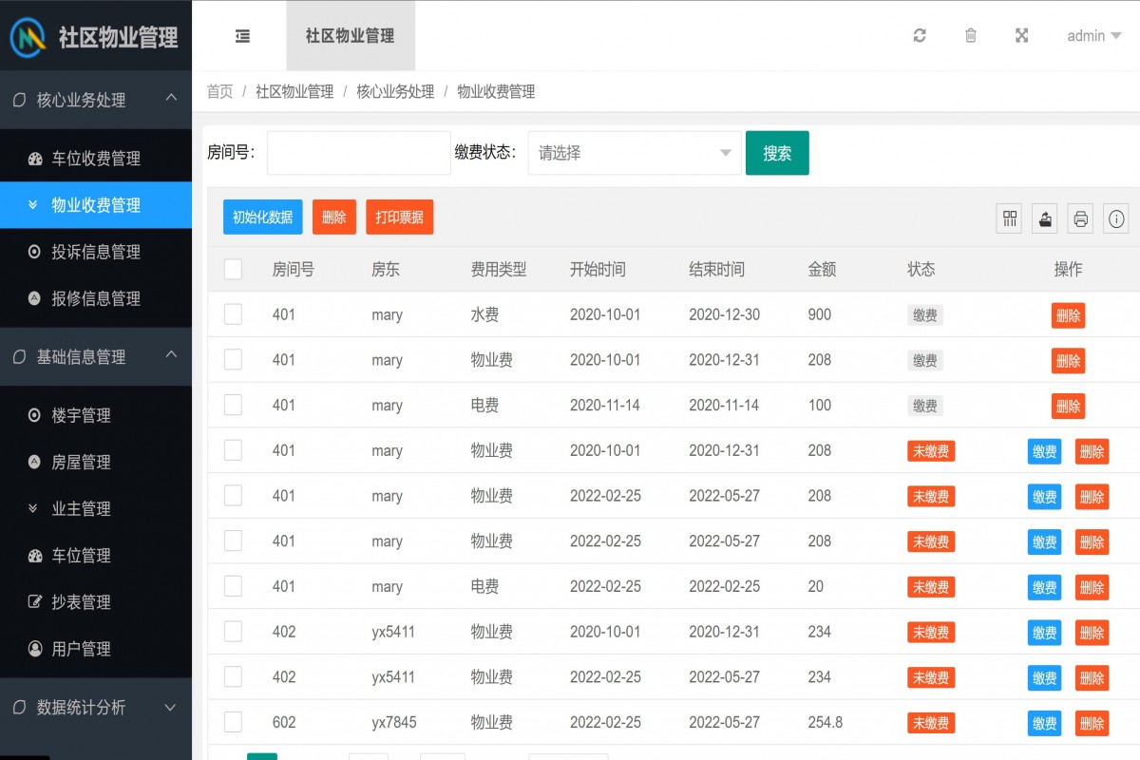The width and height of the screenshot is (1140, 760).
Task: Select the checkbox on the first 401 row
Action: [233, 314]
